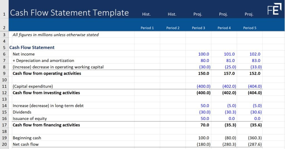285x149 pixels.
Task: Select the 'Period 4' header cell
Action: [x=224, y=28]
